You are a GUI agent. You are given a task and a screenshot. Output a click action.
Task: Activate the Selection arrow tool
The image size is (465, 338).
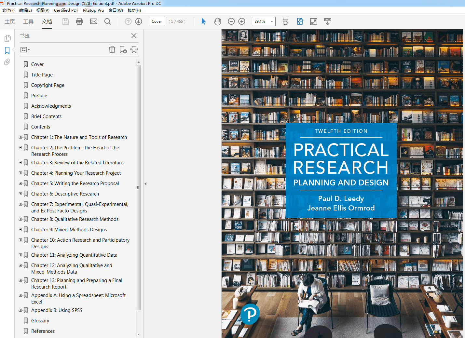203,21
